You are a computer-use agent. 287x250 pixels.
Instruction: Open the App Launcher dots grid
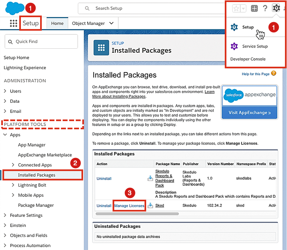[x=14, y=23]
